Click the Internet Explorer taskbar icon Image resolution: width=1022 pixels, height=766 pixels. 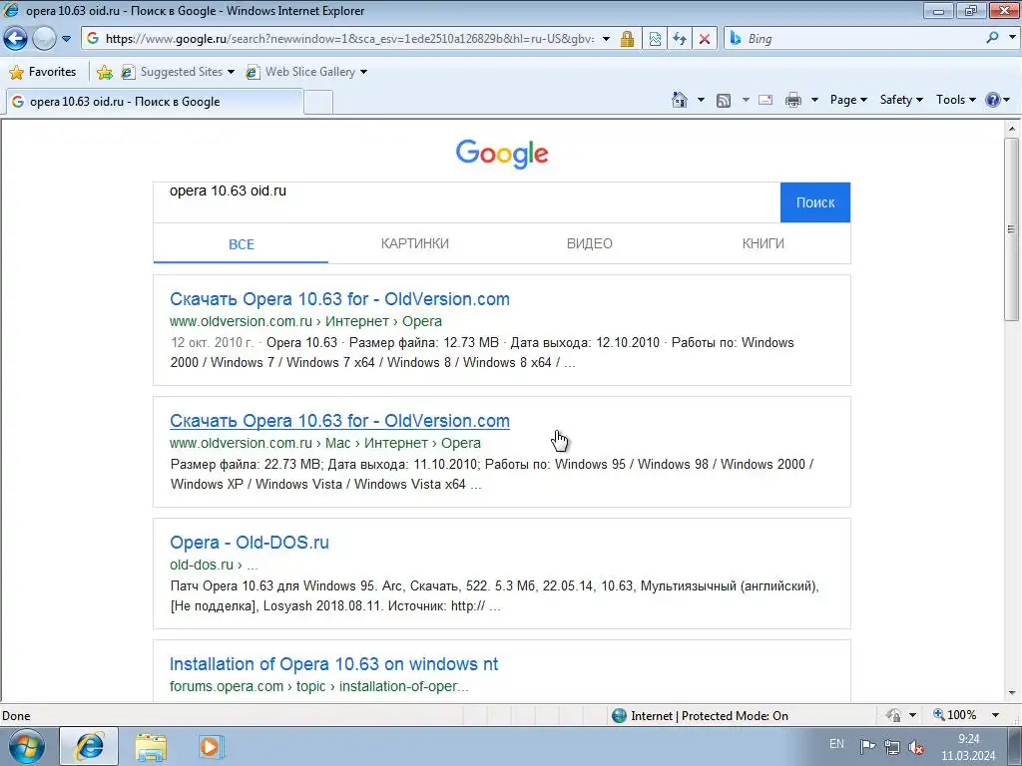[89, 746]
